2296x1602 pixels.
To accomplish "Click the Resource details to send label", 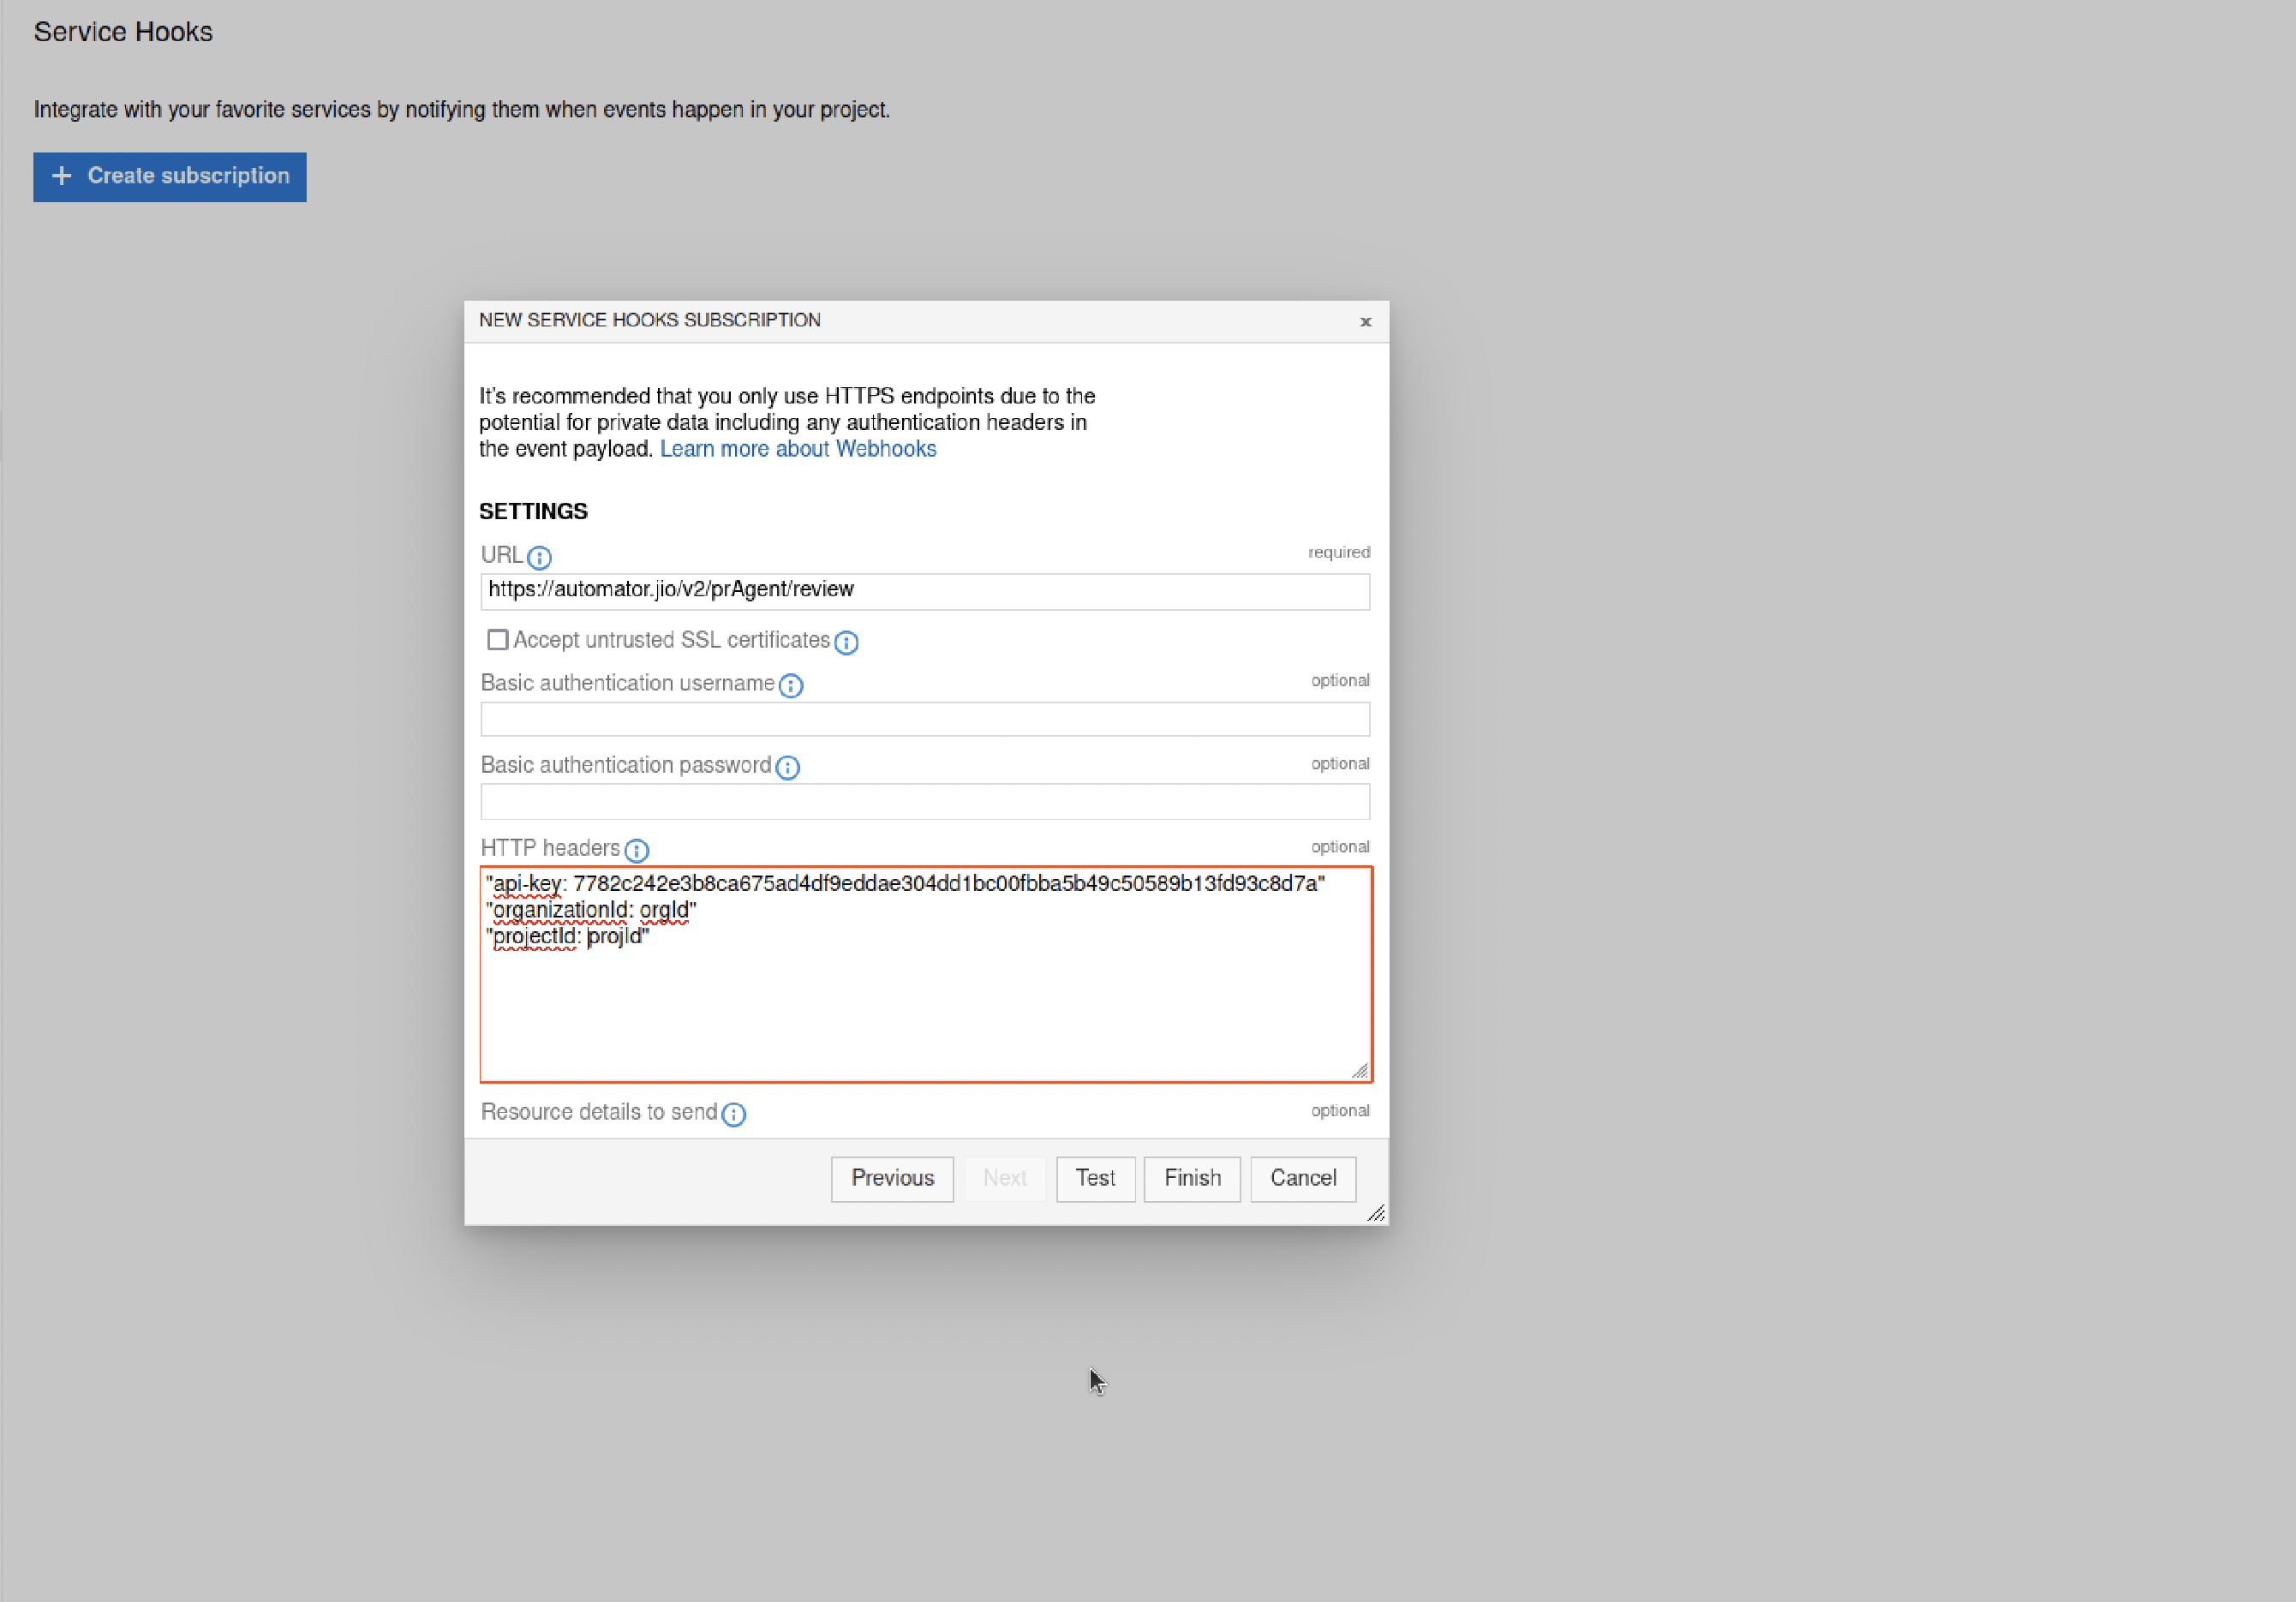I will tap(599, 1112).
